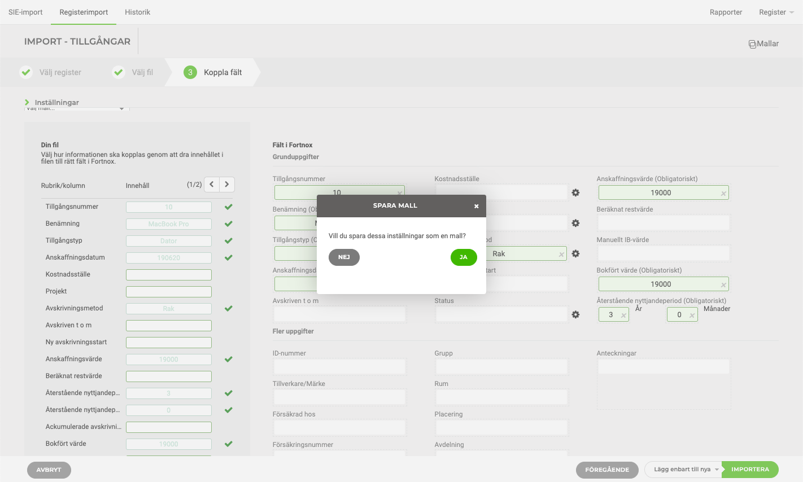Click the Kostnadsställe settings gear

(x=575, y=193)
